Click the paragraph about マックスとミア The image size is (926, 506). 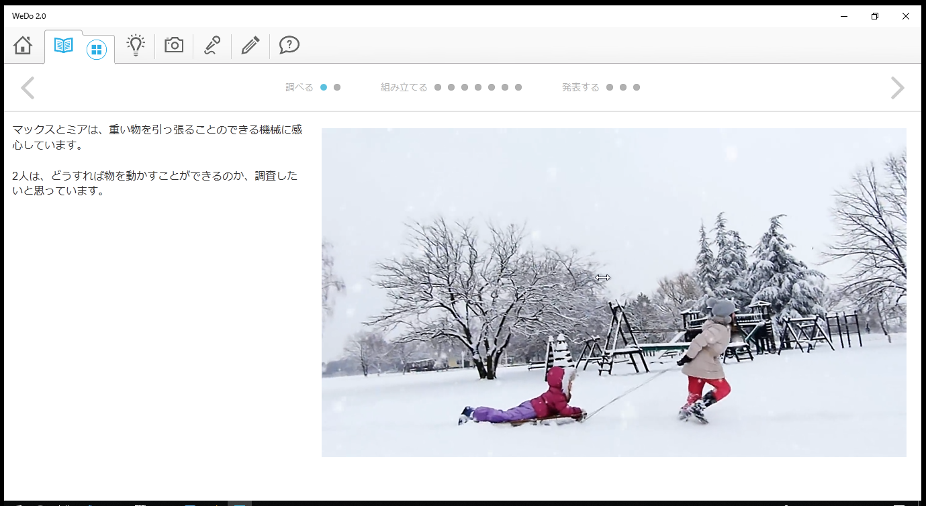tap(158, 137)
